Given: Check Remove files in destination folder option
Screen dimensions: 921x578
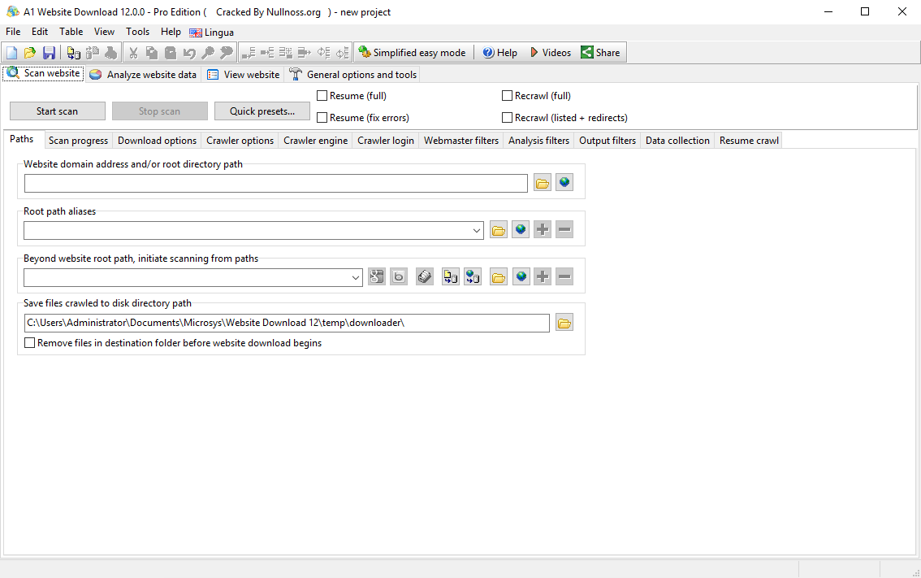Looking at the screenshot, I should (x=29, y=343).
